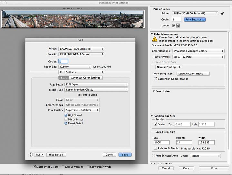
Task: Click the panorama print preview image
Action: (x=72, y=19)
